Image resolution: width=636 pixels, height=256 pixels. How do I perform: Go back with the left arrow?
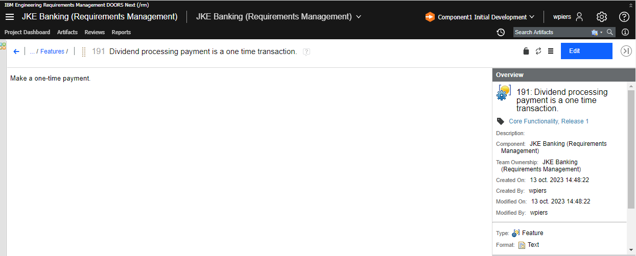(16, 52)
